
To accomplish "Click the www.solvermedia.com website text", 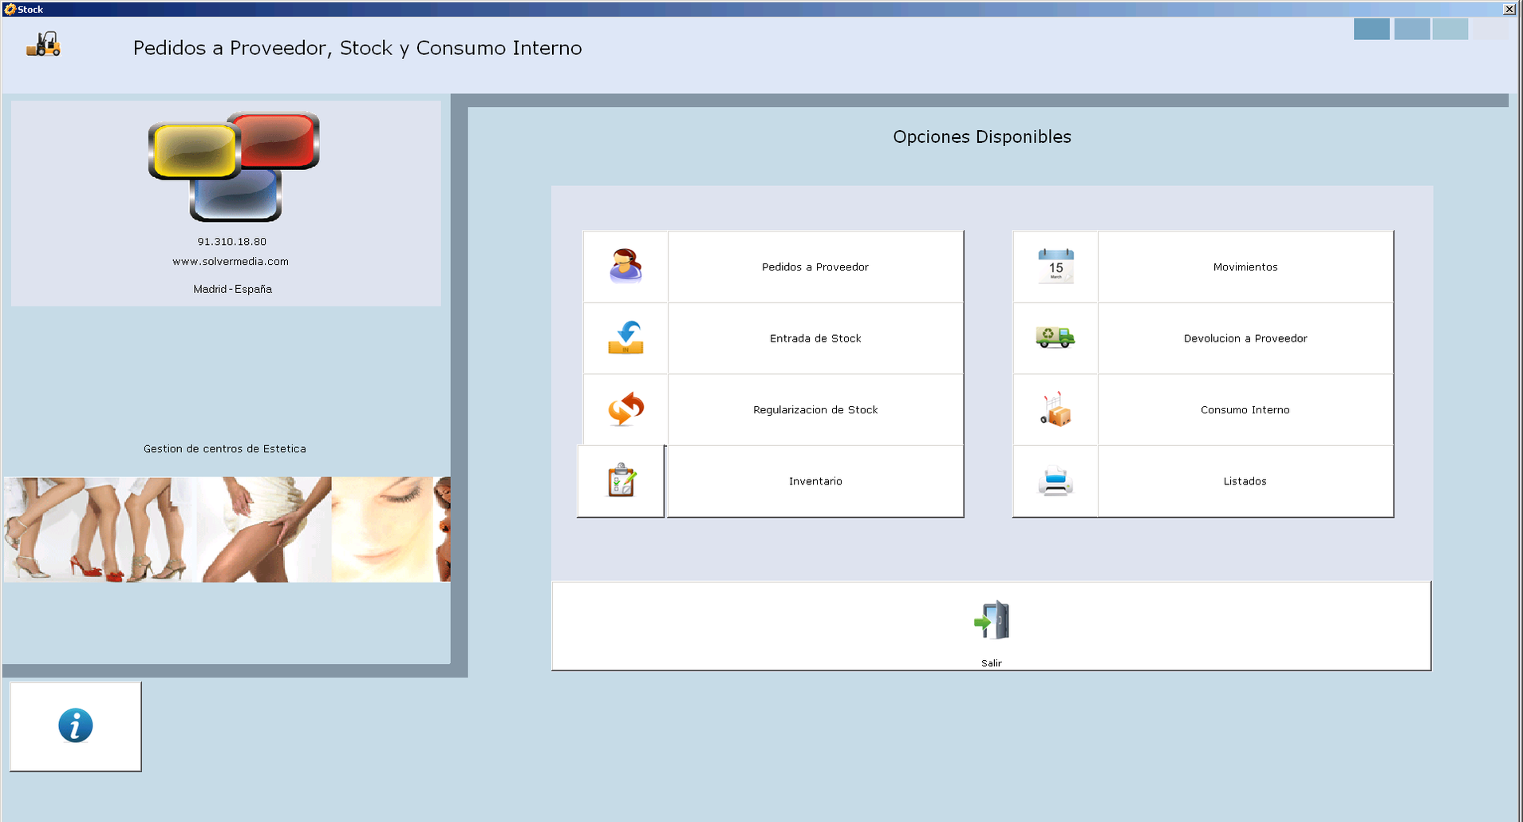I will tap(231, 261).
